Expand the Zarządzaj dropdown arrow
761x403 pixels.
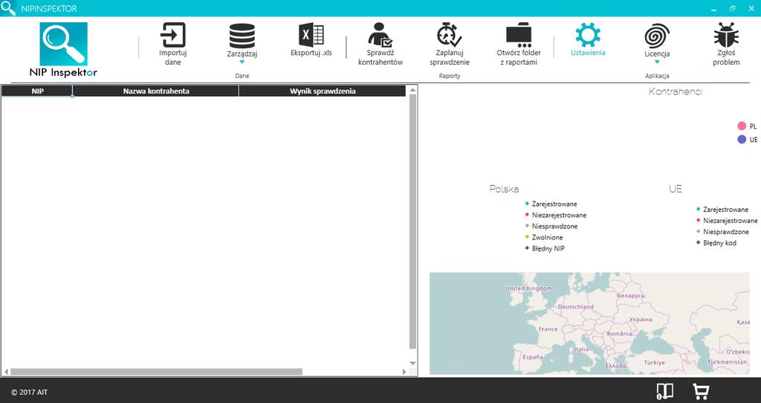[242, 62]
